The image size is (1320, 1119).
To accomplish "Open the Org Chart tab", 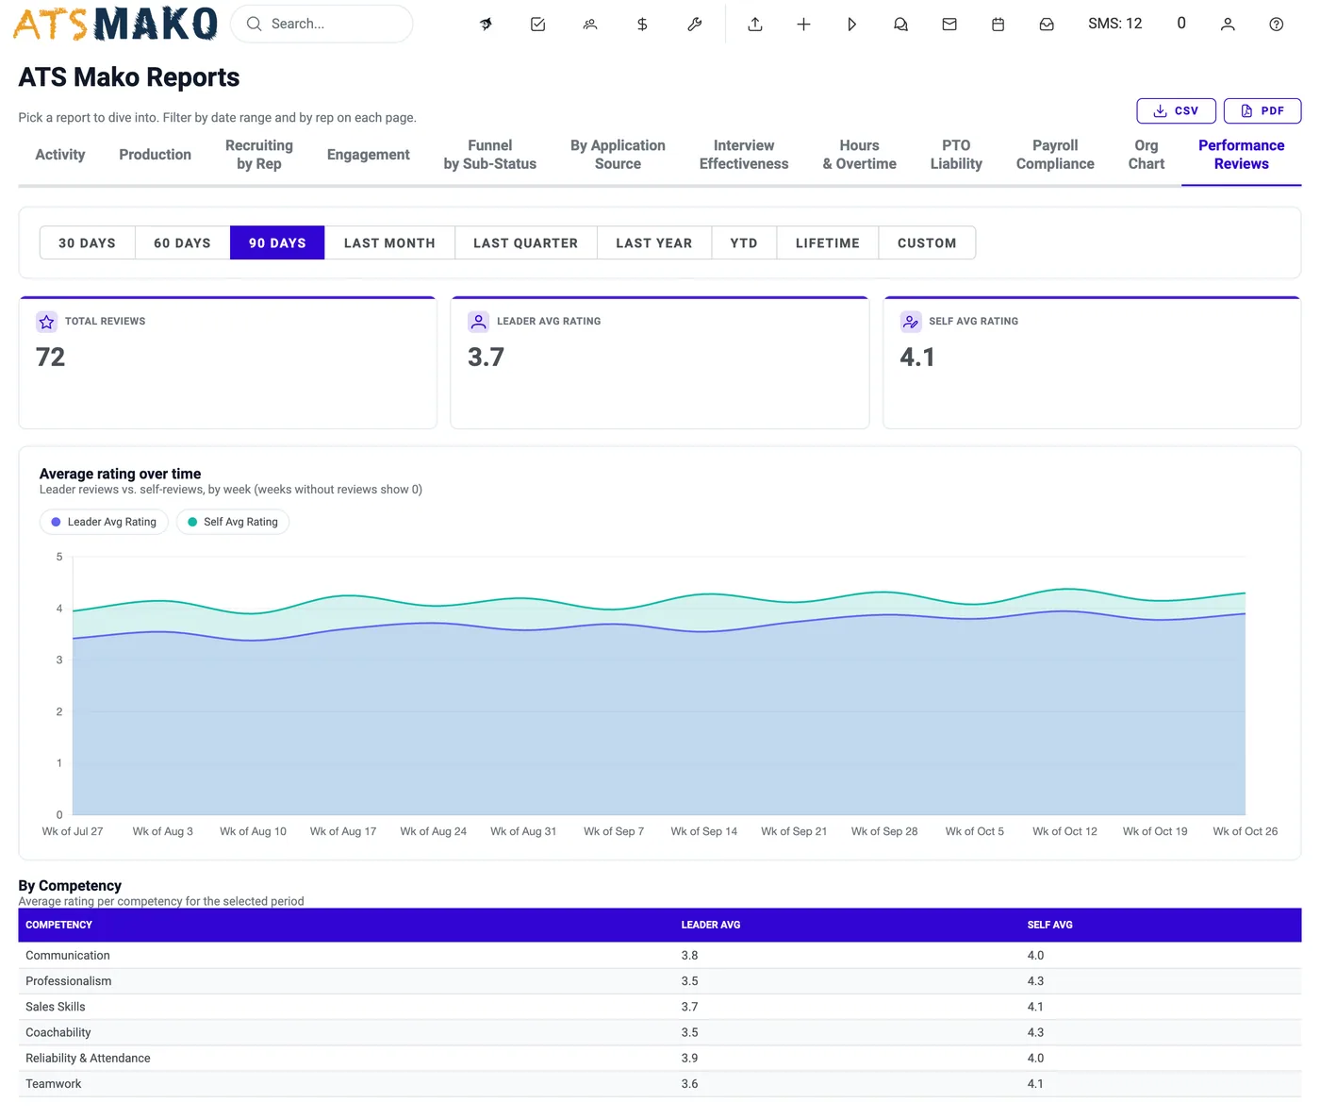I will (1147, 155).
